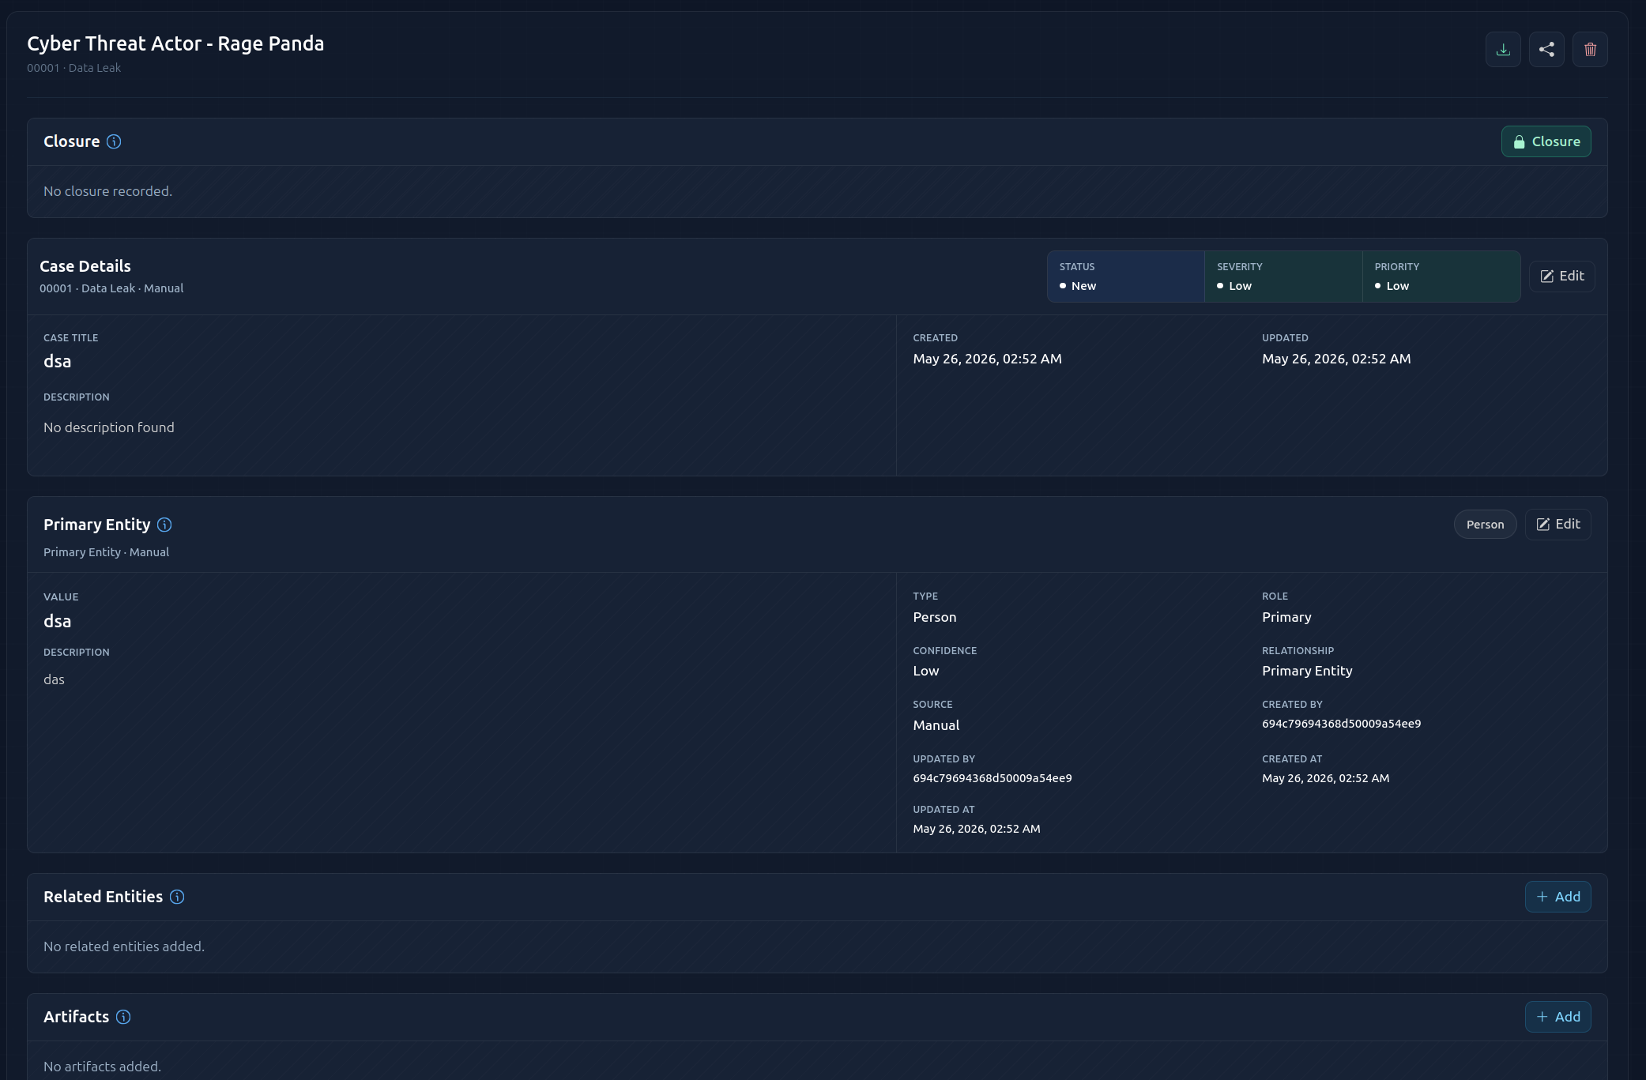Click the Created By ID value

[1341, 724]
